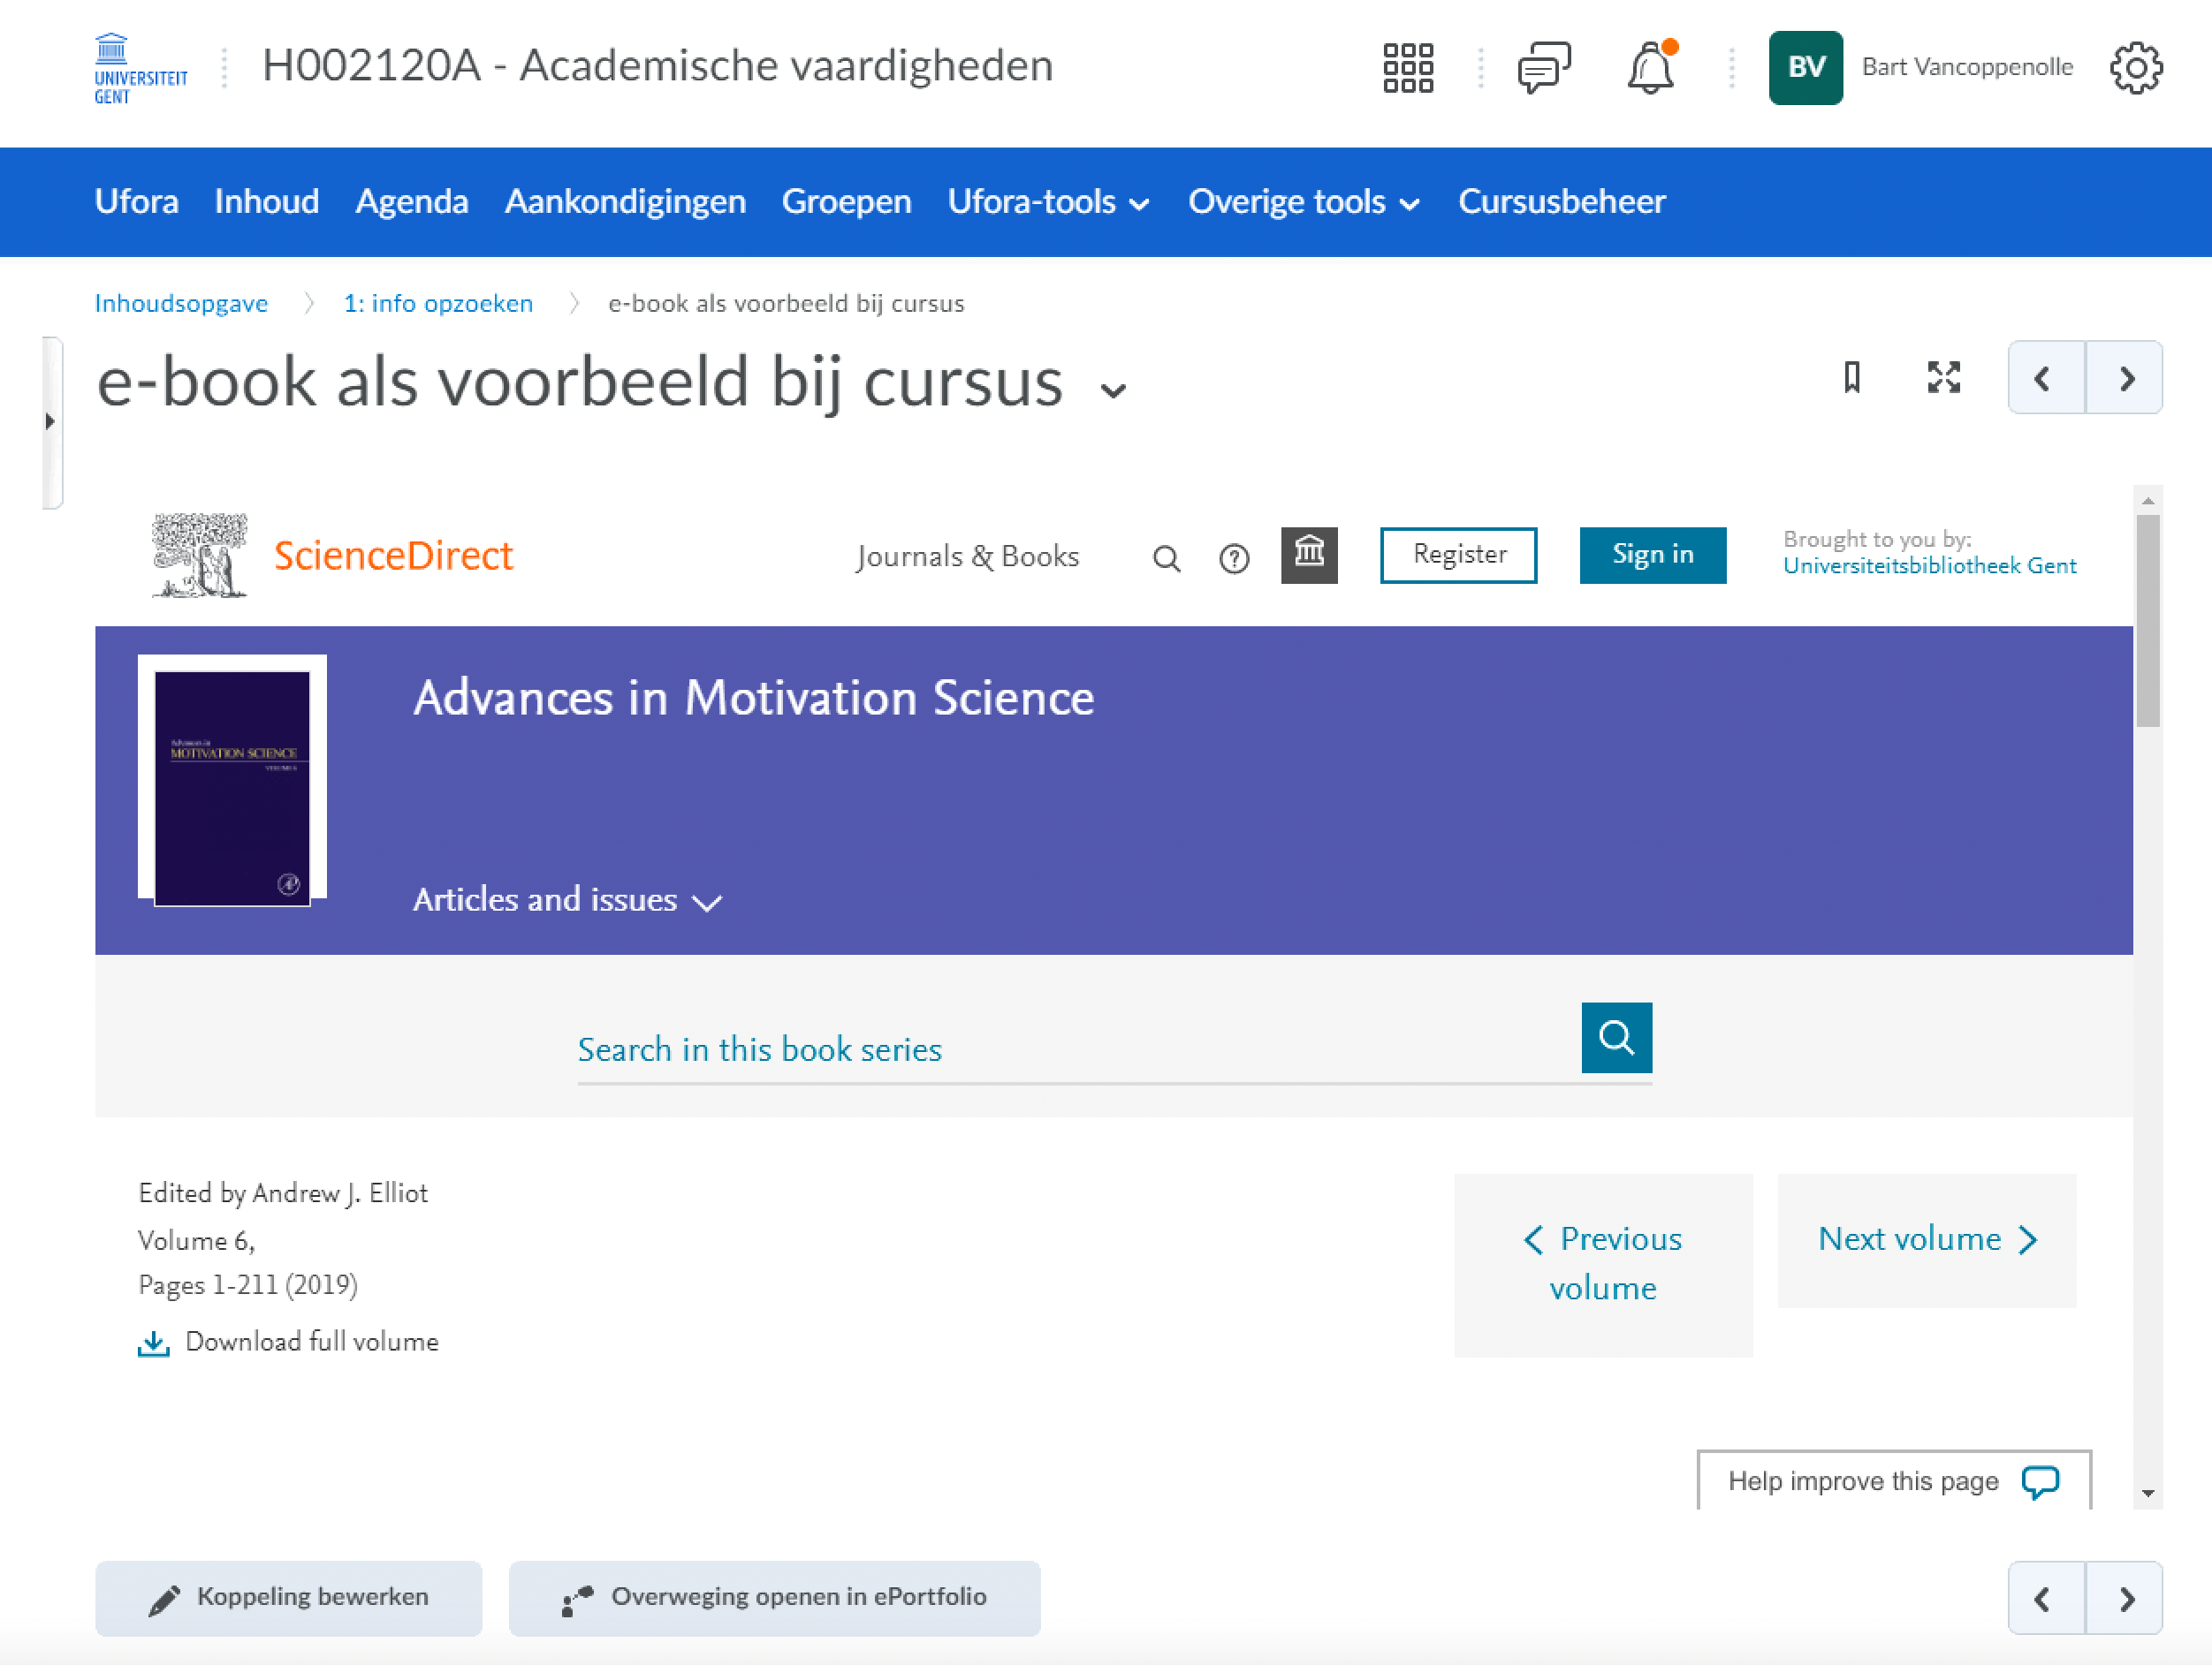The image size is (2212, 1665).
Task: Go to the Aankondigingen menu item
Action: (x=625, y=202)
